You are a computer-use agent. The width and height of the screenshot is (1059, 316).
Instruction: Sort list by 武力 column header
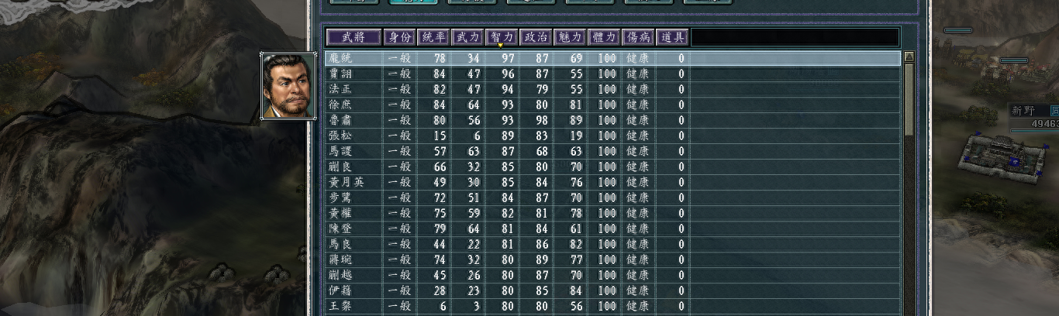[x=467, y=37]
